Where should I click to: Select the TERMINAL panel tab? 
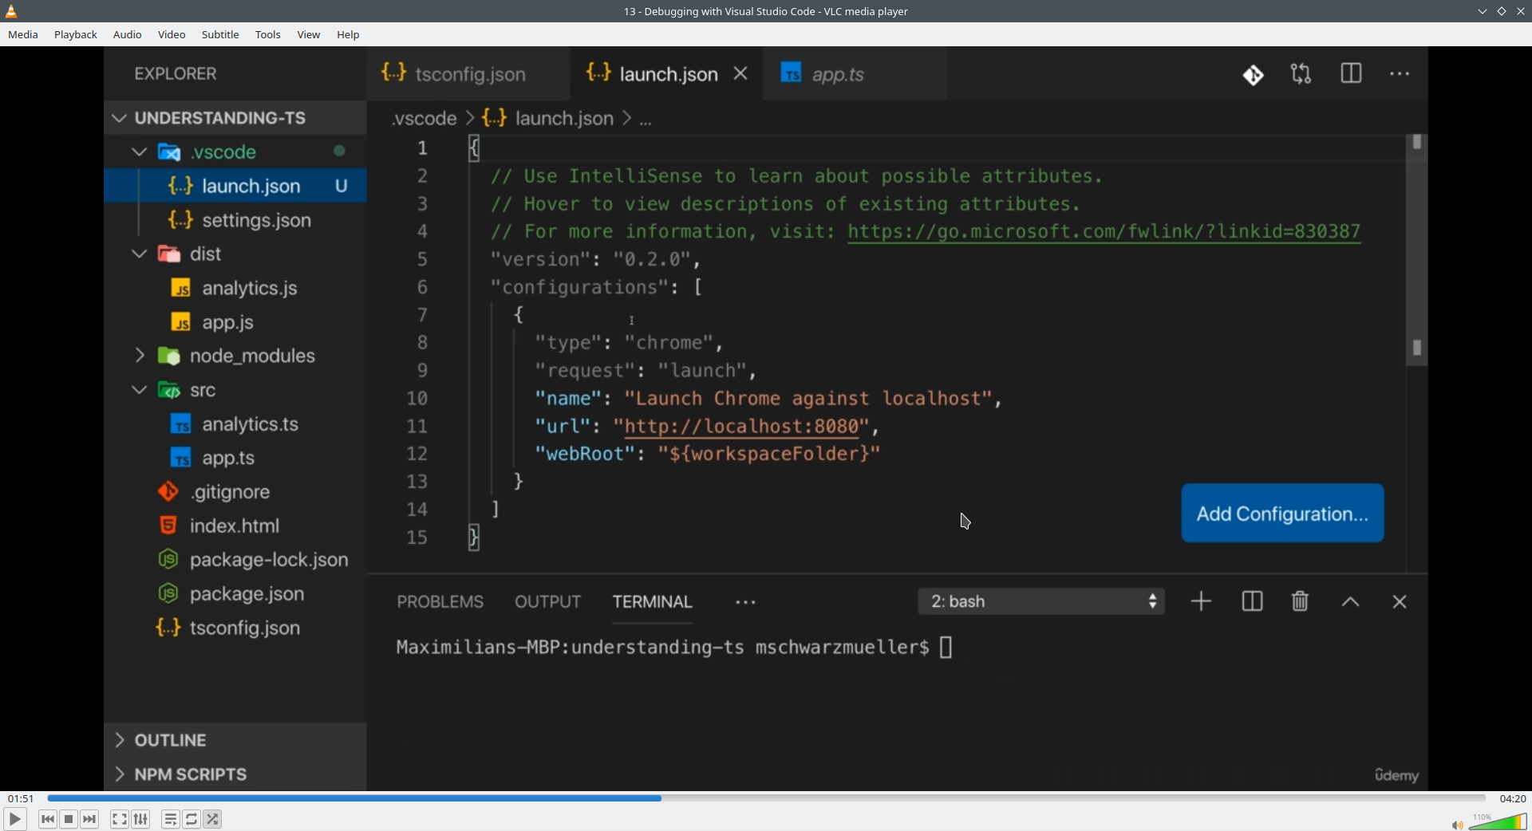653,602
